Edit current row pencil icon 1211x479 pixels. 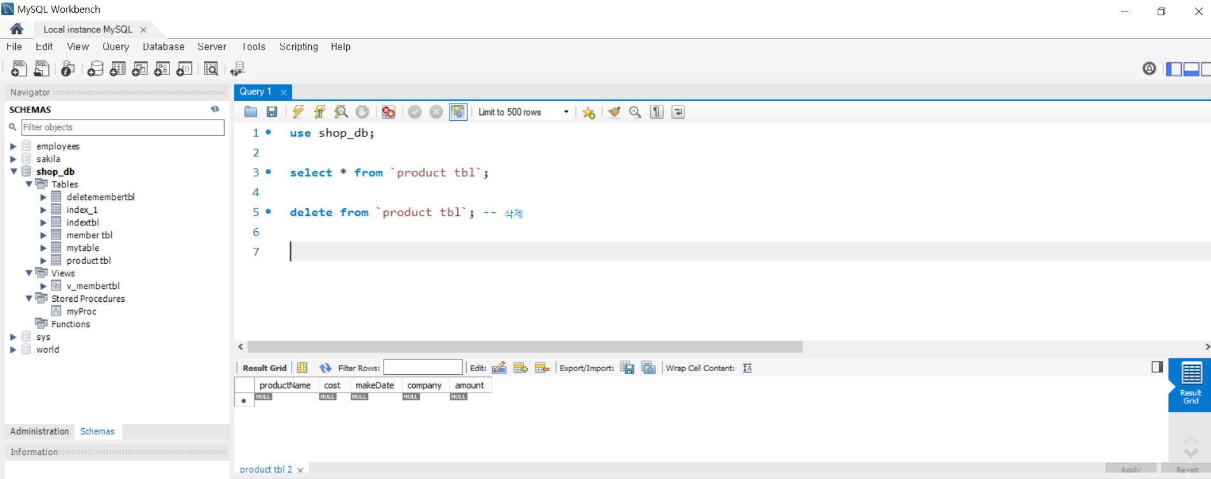(x=499, y=368)
